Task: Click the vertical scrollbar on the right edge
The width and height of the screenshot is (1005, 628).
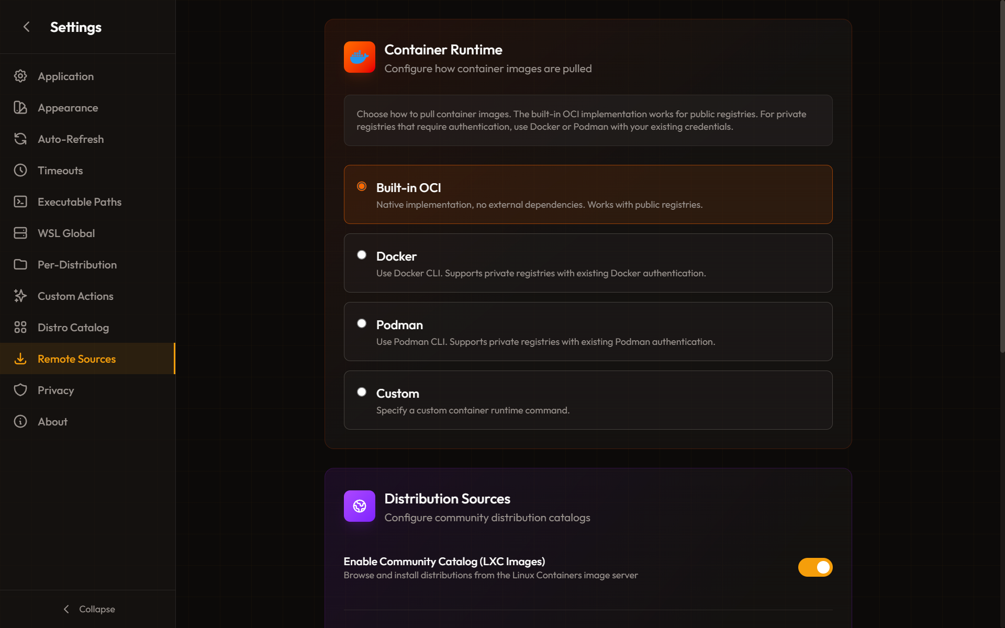Action: click(1002, 178)
